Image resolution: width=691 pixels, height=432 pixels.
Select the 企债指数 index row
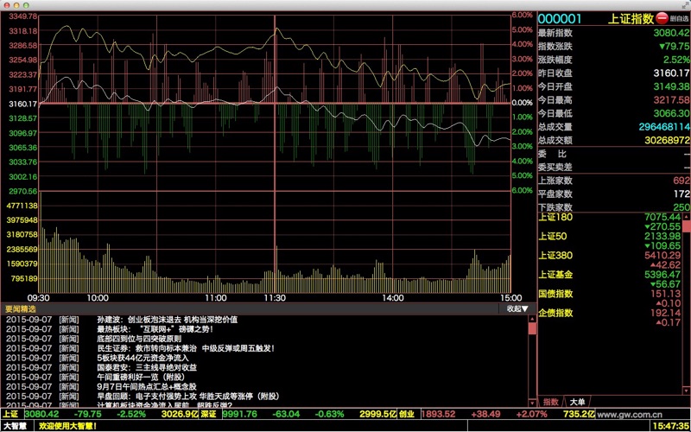[x=555, y=312]
